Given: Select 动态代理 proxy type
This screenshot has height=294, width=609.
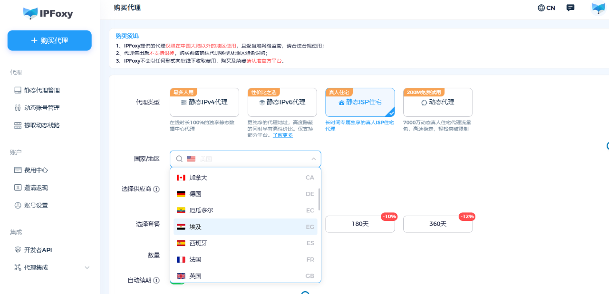Looking at the screenshot, I should pos(438,102).
